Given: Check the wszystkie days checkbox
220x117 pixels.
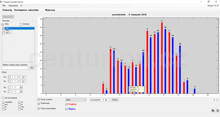Looking at the screenshot, I should point(3,102).
